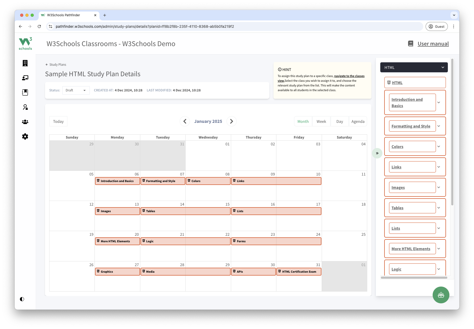Image resolution: width=474 pixels, height=329 pixels.
Task: Go to next month arrow
Action: tap(231, 122)
